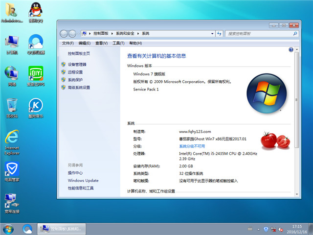Click 系统和安全 in the breadcrumb path
Viewport: 313px width, 235px height.
[x=125, y=34]
